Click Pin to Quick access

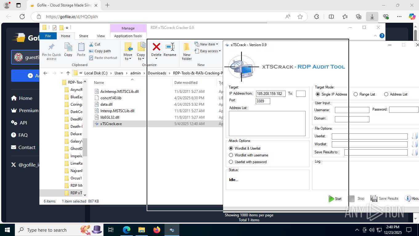51,51
